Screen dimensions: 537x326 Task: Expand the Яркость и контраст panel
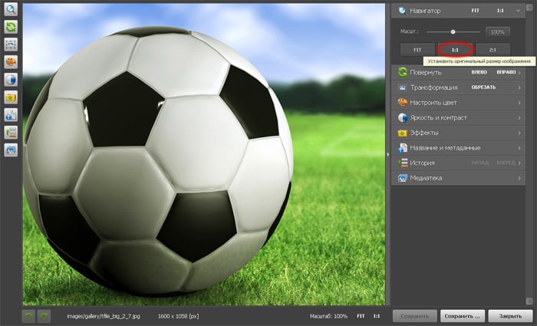pos(458,117)
